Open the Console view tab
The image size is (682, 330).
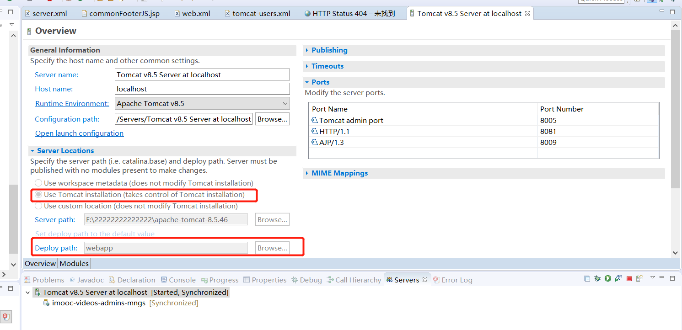coord(178,280)
